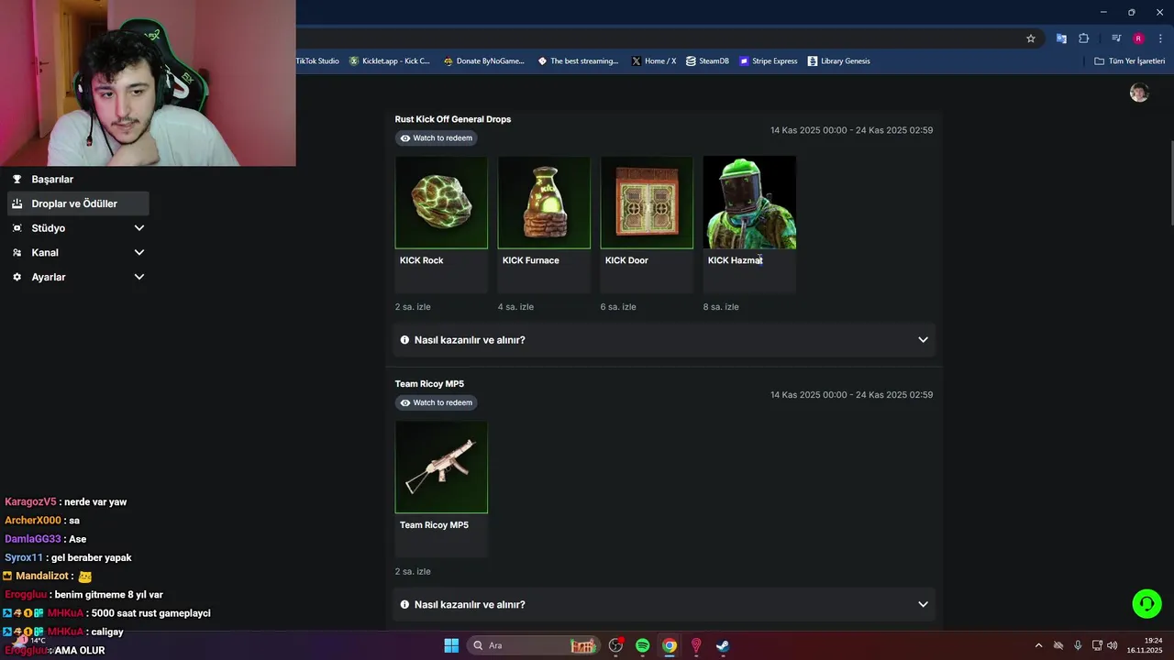1174x660 pixels.
Task: Click the eye icon of the Team Ricoy Watch to redeem badge
Action: click(x=405, y=403)
